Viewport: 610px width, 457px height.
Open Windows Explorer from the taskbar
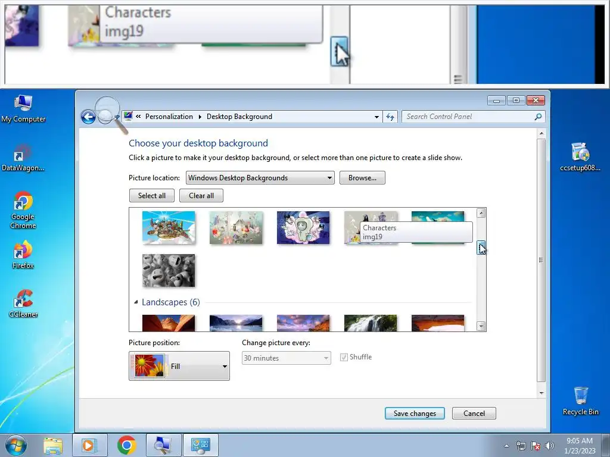click(x=53, y=445)
